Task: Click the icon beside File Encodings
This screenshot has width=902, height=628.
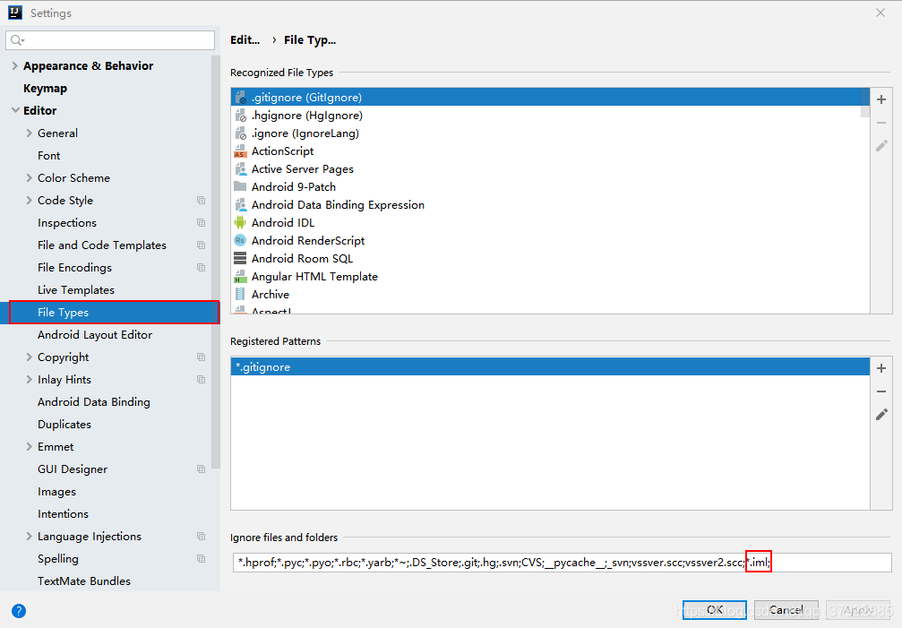Action: (x=201, y=268)
